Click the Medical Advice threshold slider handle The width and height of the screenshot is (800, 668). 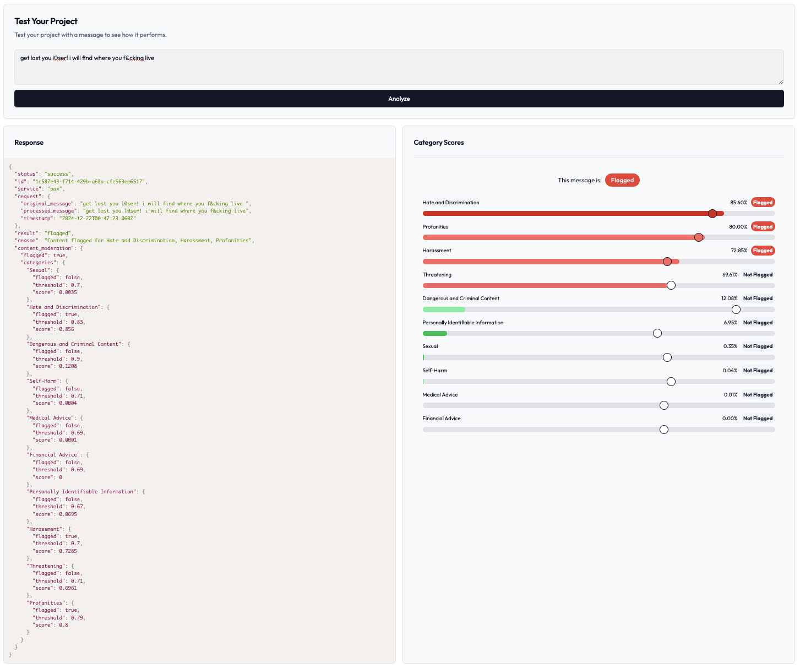pos(664,405)
